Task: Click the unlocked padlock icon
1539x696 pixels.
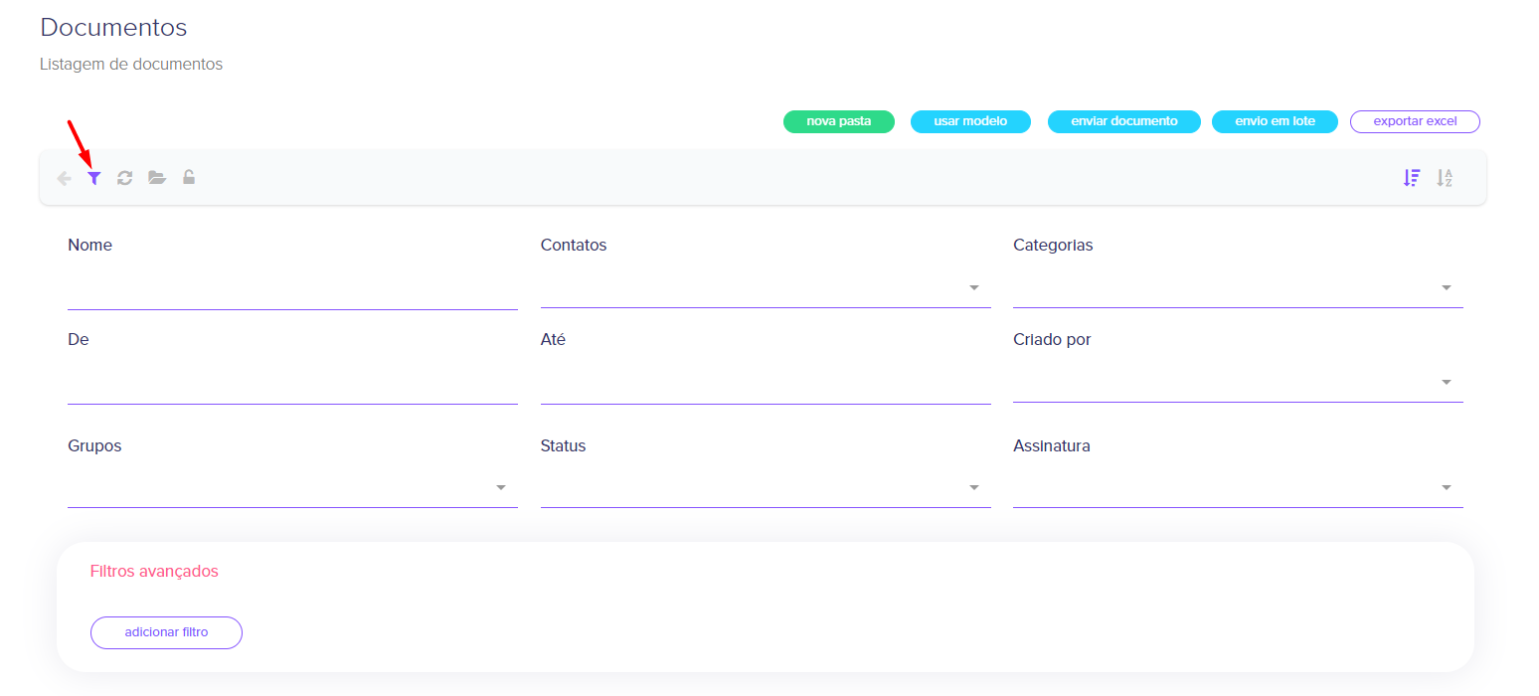Action: 189,177
